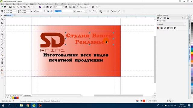Click the Import icon in toolbar
This screenshot has width=193, height=108.
point(44,7)
